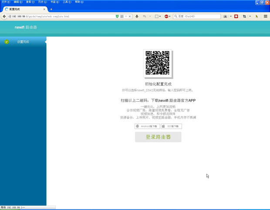The image size is (270, 210).
Task: Expand the crop tool dropdown arrow
Action: (x=250, y=17)
